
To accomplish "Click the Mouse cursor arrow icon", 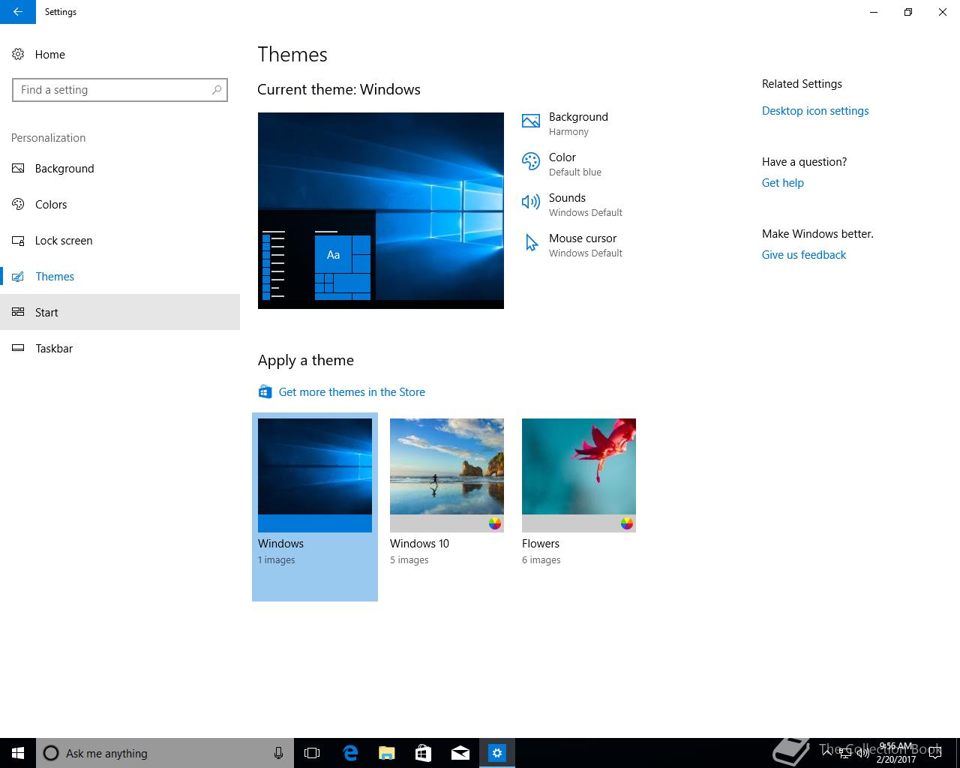I will pyautogui.click(x=531, y=243).
